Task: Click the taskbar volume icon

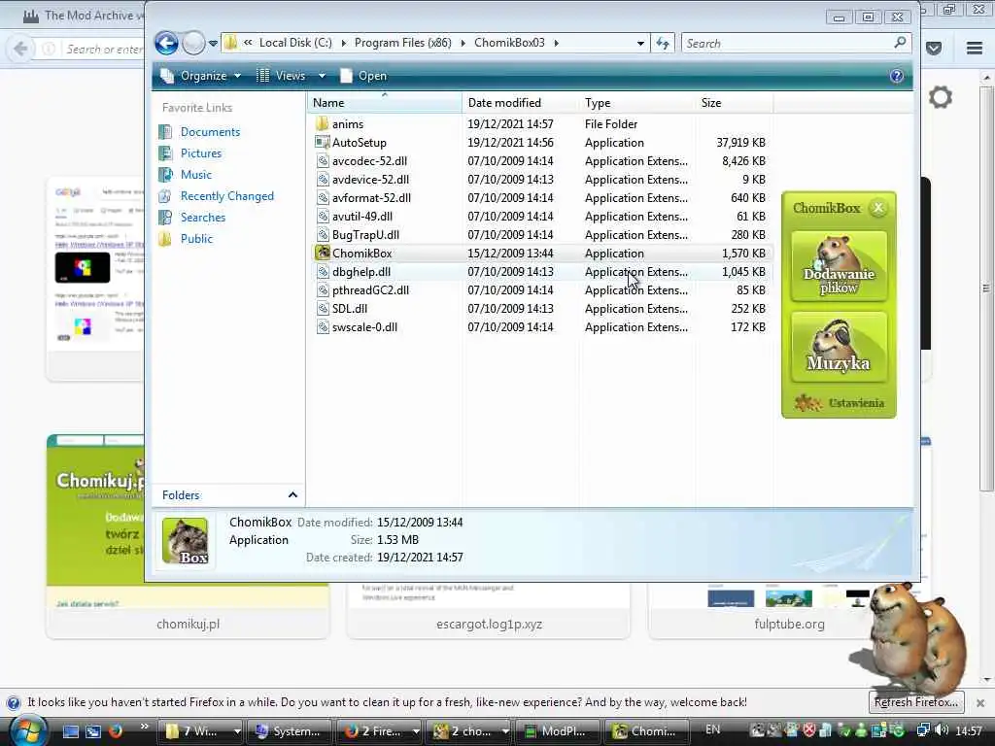Action: tap(943, 730)
